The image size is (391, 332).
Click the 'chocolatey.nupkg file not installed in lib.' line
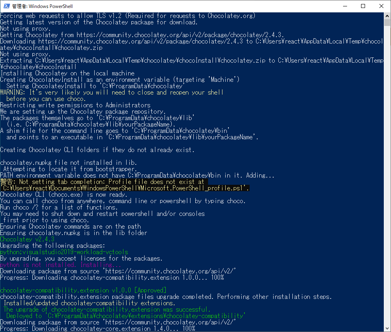coord(69,163)
